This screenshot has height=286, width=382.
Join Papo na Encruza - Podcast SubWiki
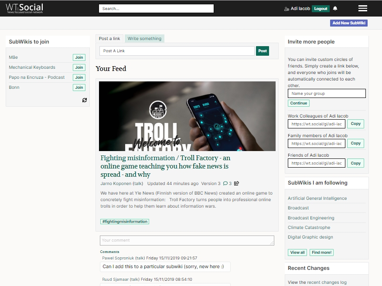point(79,77)
